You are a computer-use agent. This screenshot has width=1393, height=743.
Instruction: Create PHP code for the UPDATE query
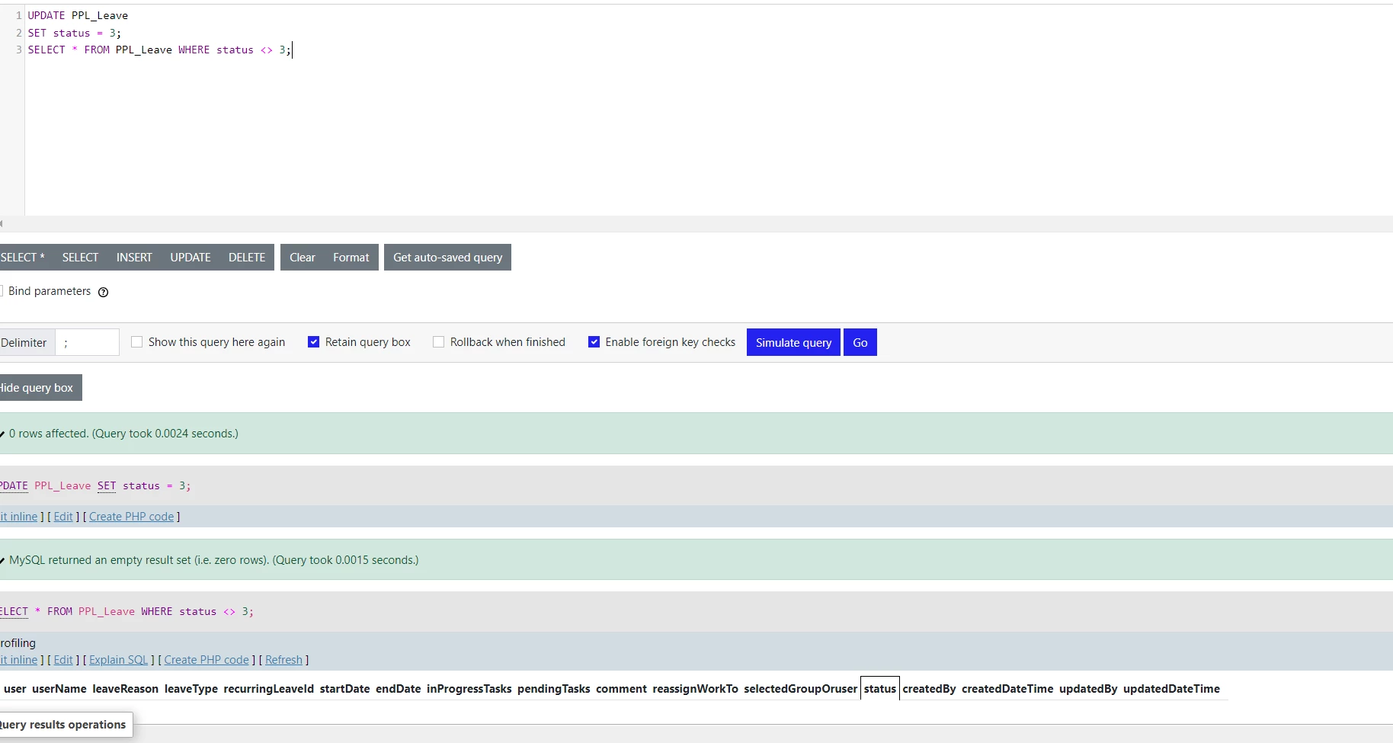[x=132, y=517]
